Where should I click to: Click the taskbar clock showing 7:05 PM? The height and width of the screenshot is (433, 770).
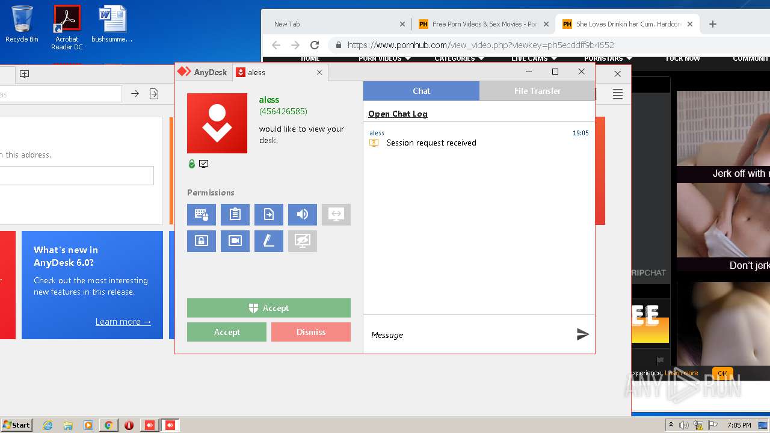coord(739,425)
